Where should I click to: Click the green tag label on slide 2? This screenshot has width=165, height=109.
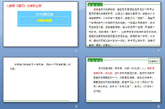(x=95, y=5)
